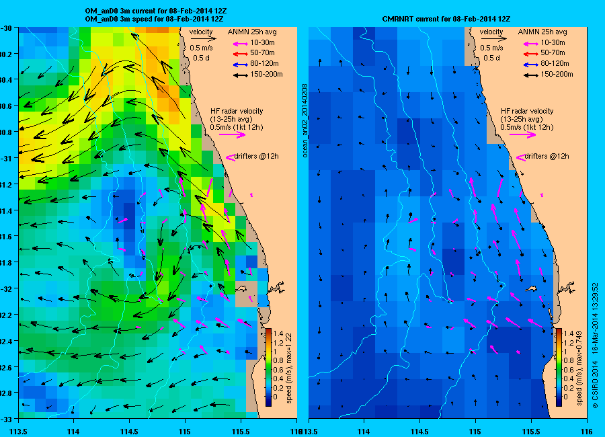
Task: Click the red 50-70m arrow in OM_anD0 legend
Action: 241,53
